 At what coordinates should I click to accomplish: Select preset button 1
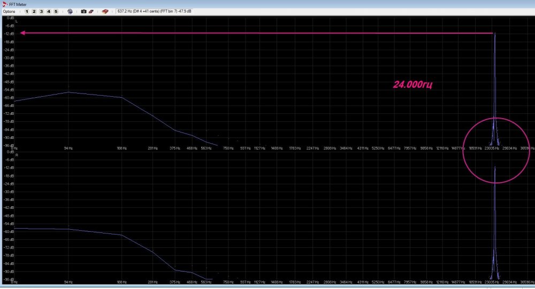click(x=27, y=11)
